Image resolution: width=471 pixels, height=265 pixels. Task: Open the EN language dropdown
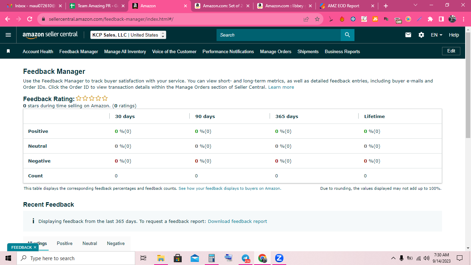tap(437, 35)
